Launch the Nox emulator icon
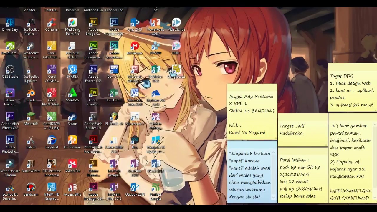The image size is (377, 212). click(135, 143)
